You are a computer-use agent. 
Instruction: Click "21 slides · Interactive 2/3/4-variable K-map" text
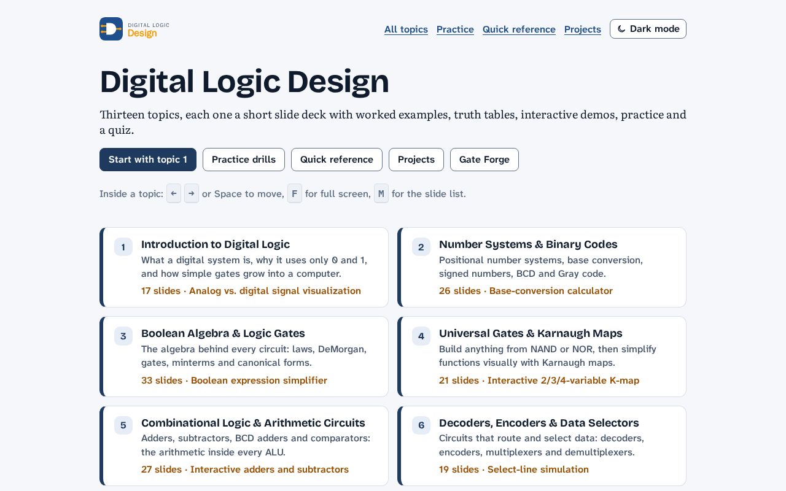pyautogui.click(x=539, y=381)
